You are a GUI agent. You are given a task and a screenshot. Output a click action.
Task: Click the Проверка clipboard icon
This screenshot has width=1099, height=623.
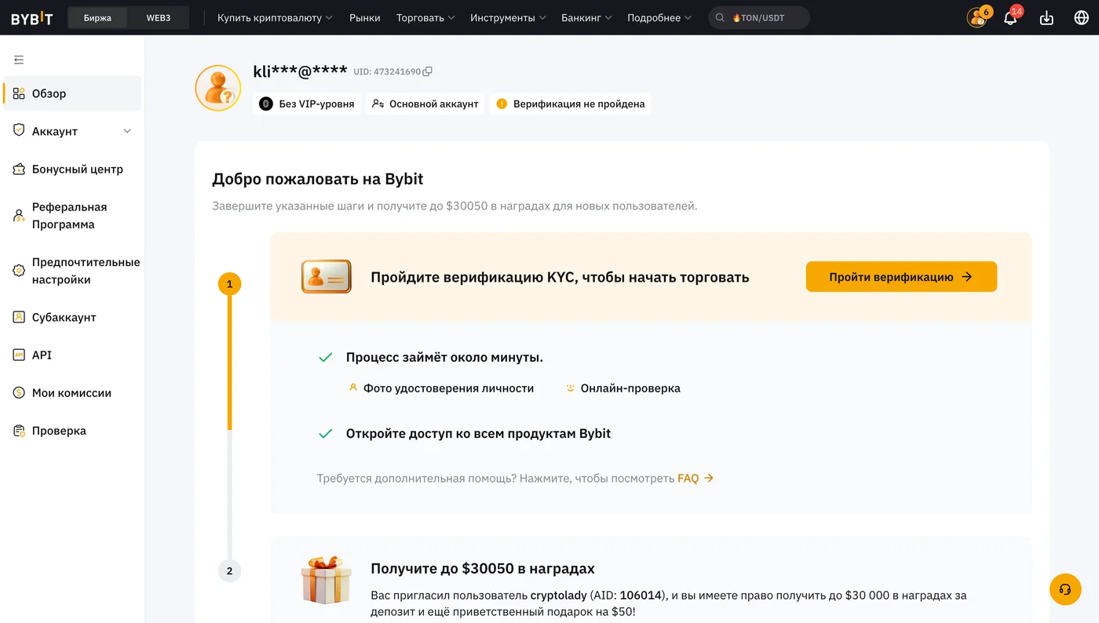(19, 430)
